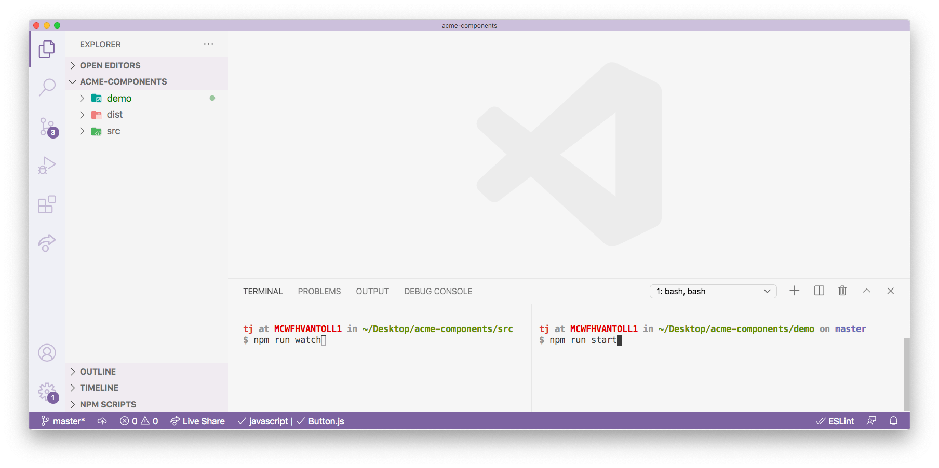Expand the NPM SCRIPTS section

click(x=146, y=404)
